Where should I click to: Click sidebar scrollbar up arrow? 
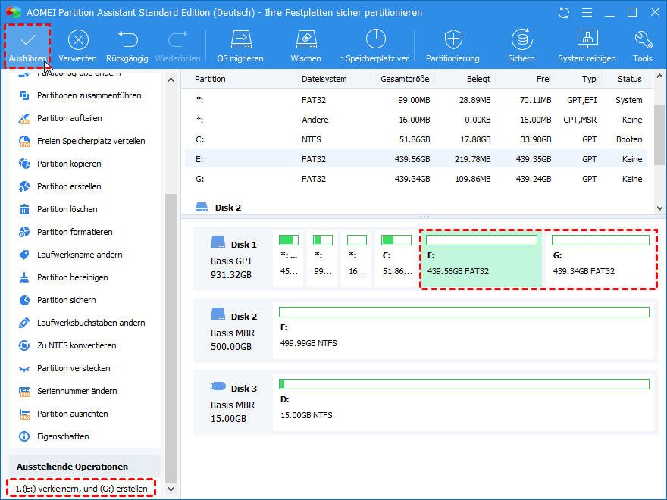[171, 80]
